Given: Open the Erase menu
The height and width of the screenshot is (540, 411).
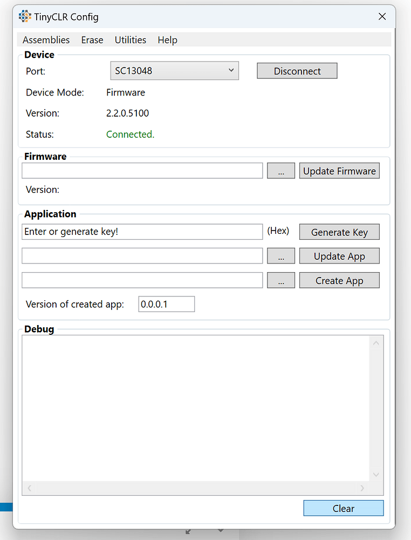Looking at the screenshot, I should tap(92, 39).
